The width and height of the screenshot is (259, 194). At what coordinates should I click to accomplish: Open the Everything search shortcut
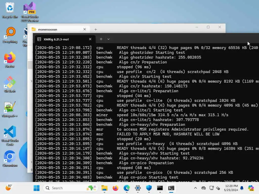coord(10,35)
